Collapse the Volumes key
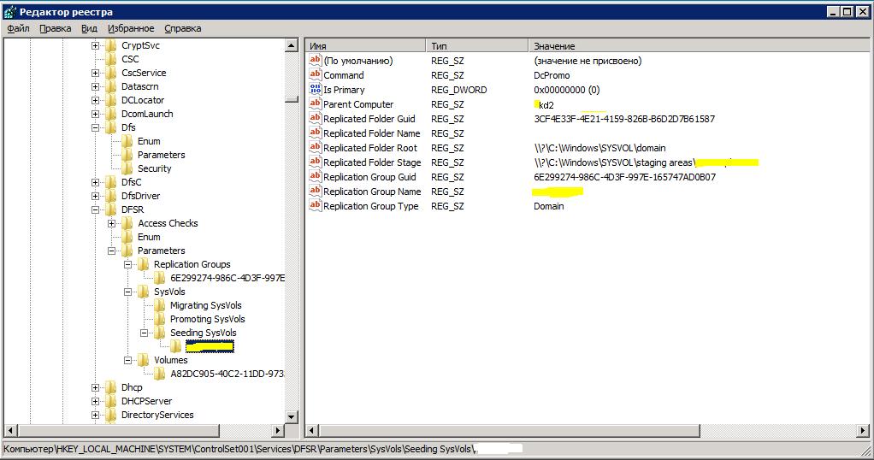Viewport: 874px width, 460px height. coord(127,360)
